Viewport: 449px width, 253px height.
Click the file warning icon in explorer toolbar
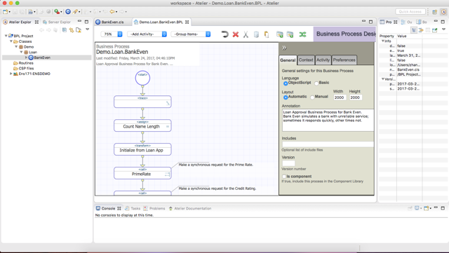78,29
